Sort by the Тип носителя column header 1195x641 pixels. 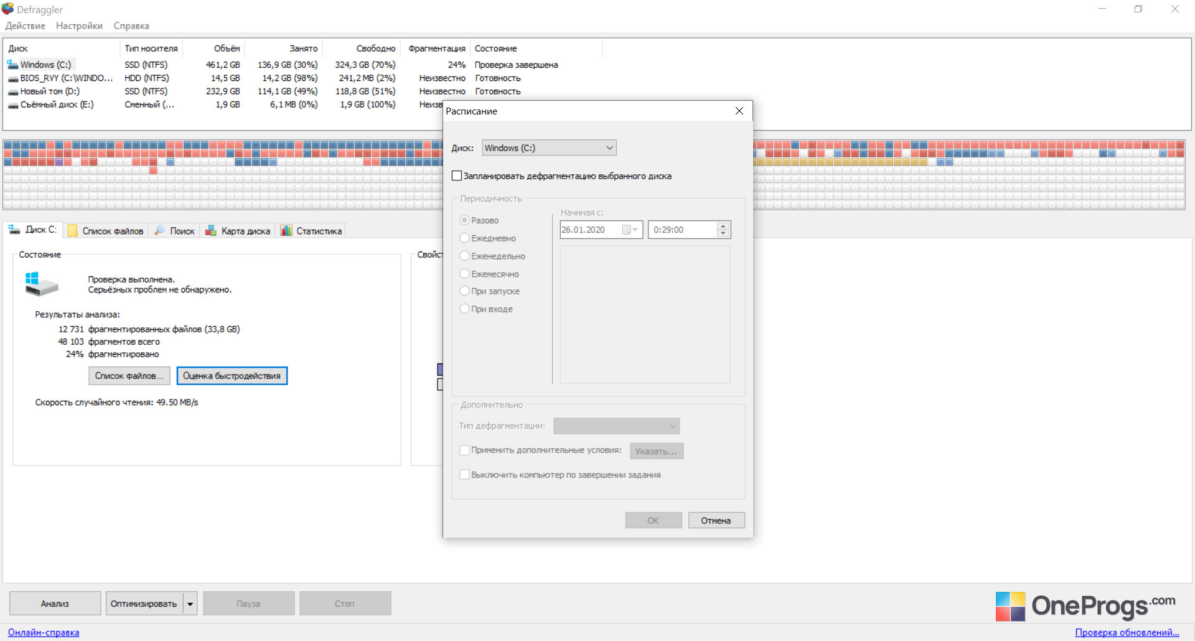point(151,49)
